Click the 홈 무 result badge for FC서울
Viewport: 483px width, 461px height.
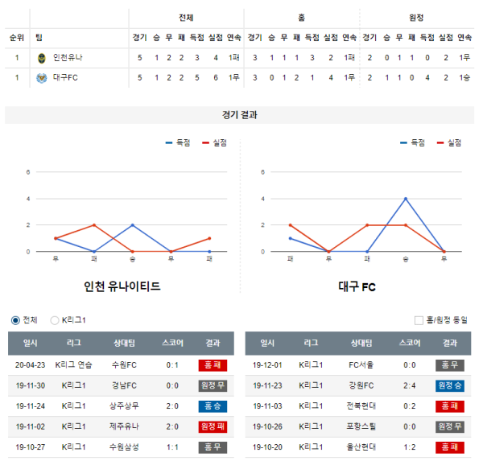(450, 365)
